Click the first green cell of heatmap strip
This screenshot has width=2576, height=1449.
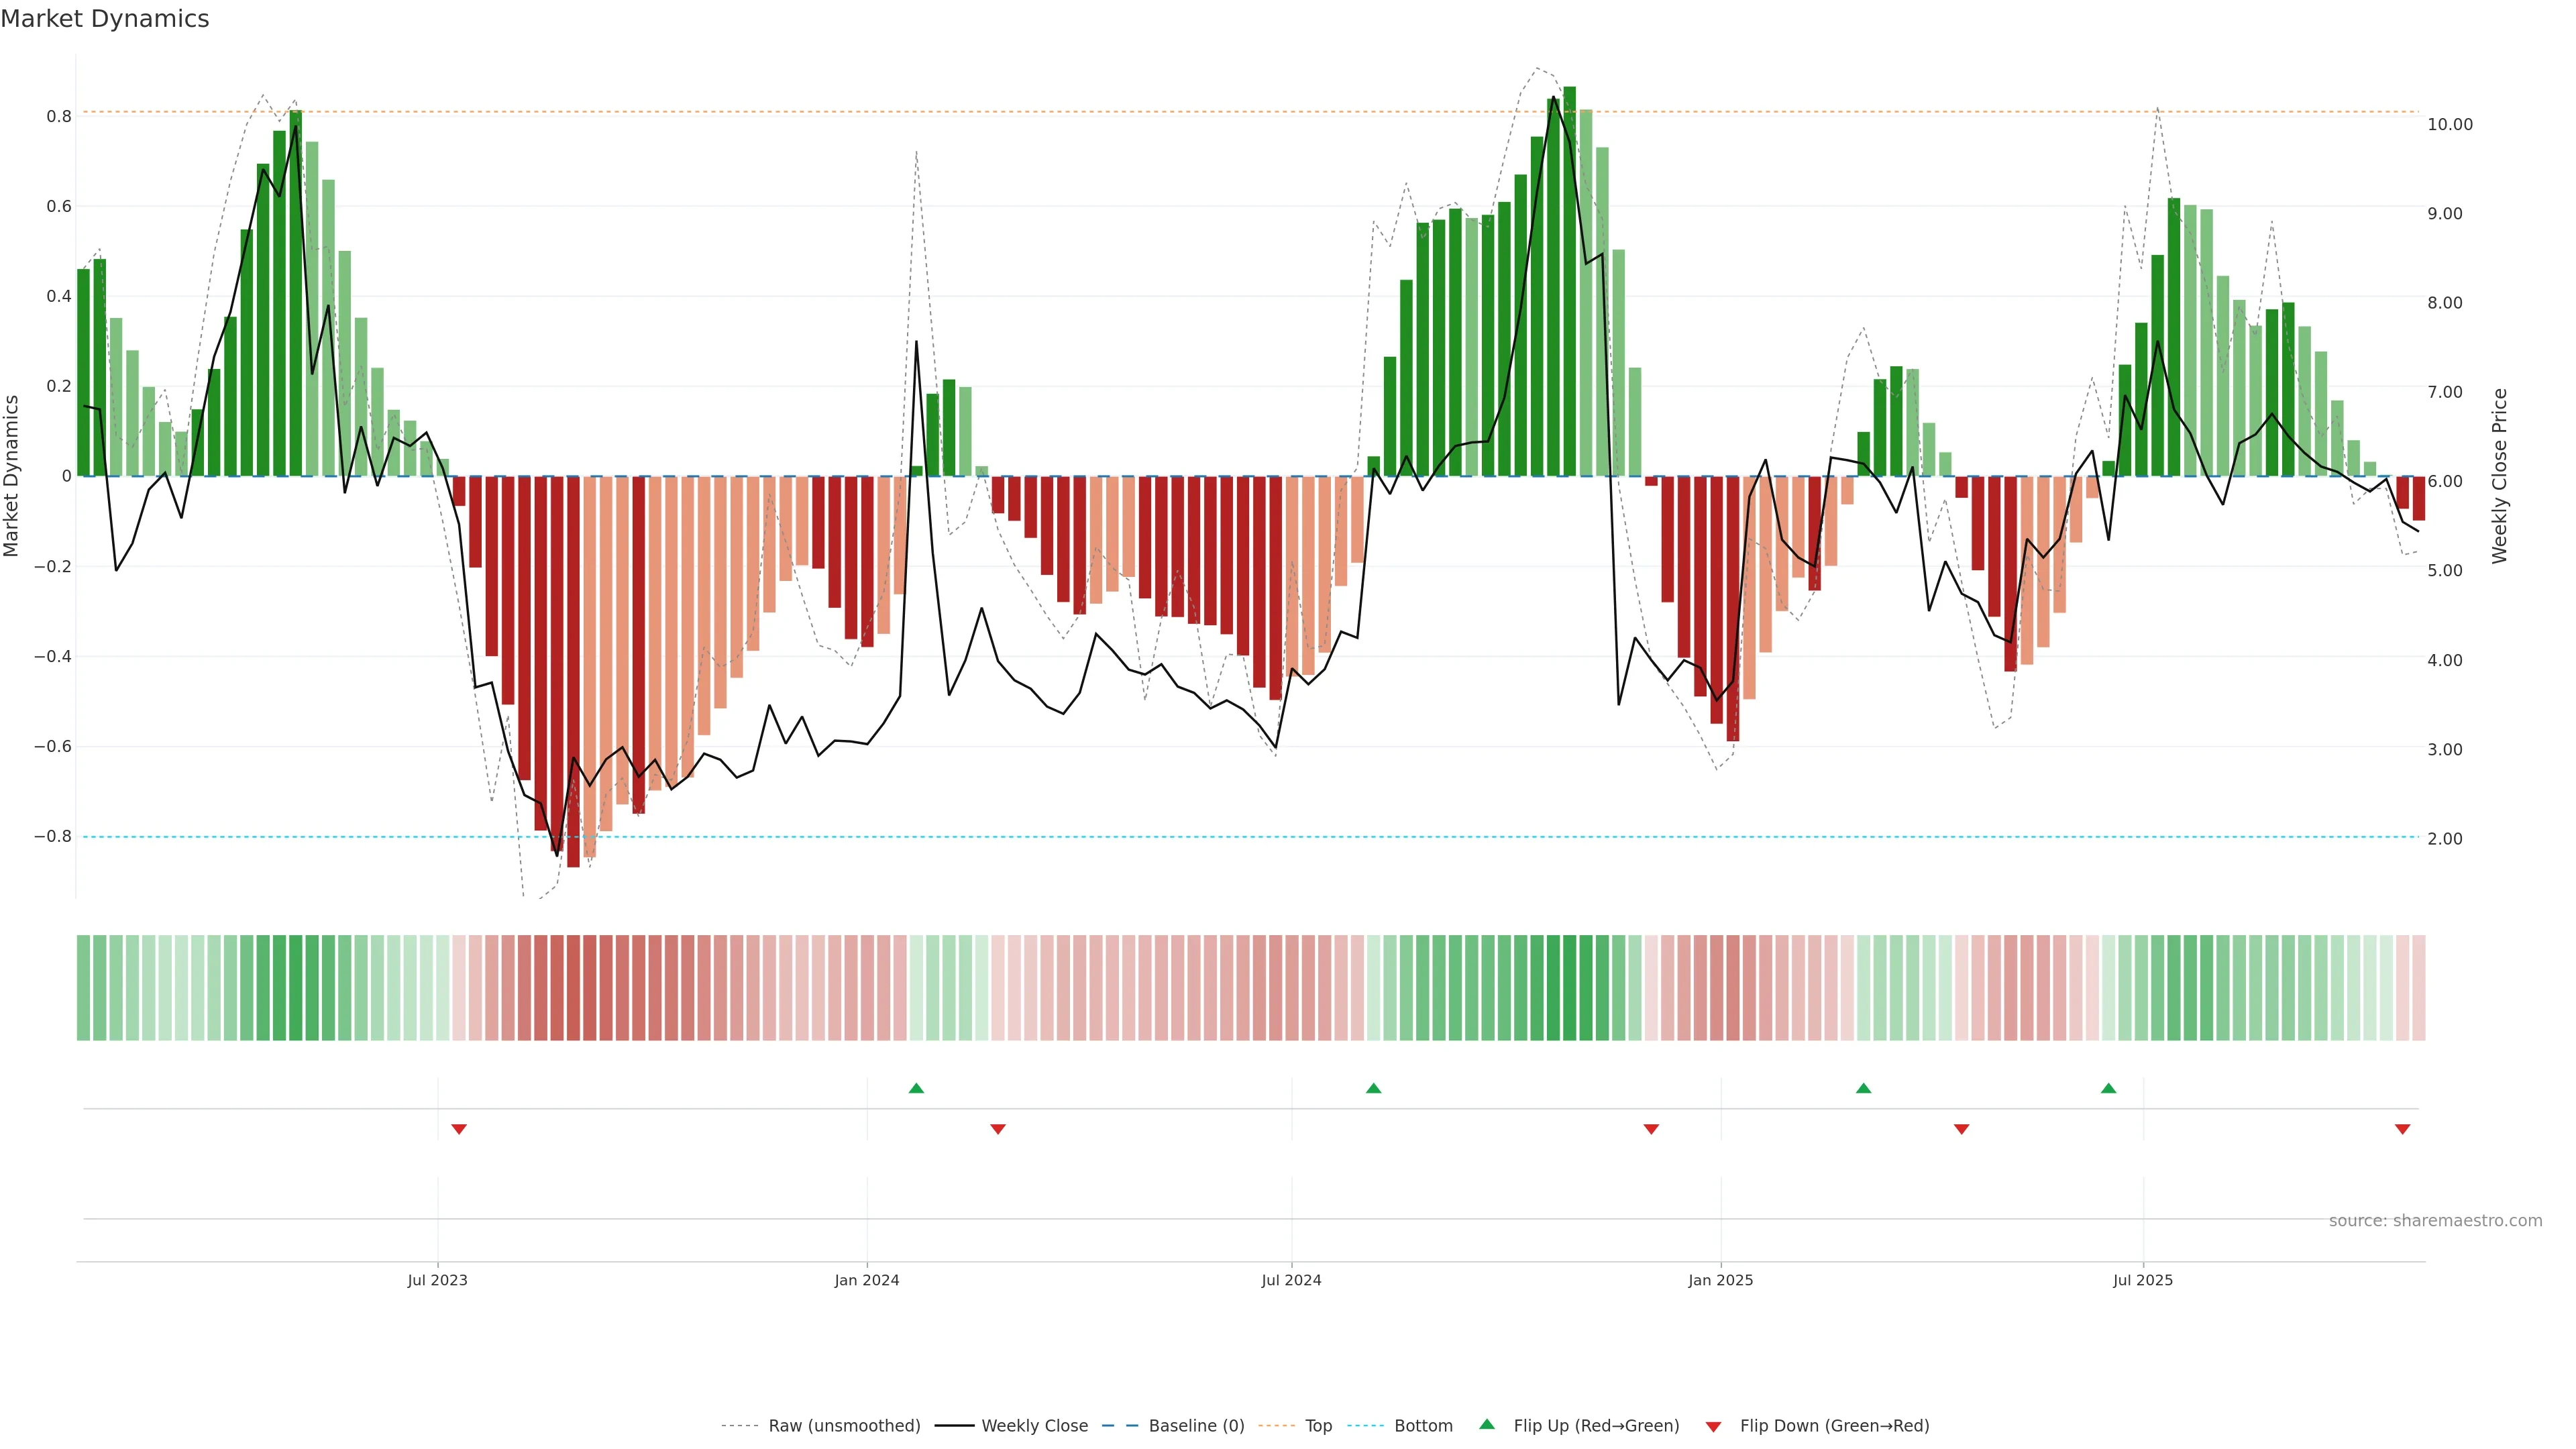tap(83, 988)
